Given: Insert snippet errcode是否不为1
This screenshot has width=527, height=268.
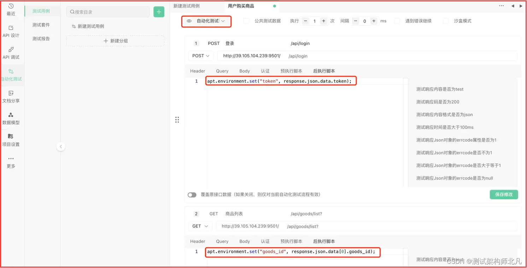Looking at the screenshot, I should pyautogui.click(x=454, y=153).
